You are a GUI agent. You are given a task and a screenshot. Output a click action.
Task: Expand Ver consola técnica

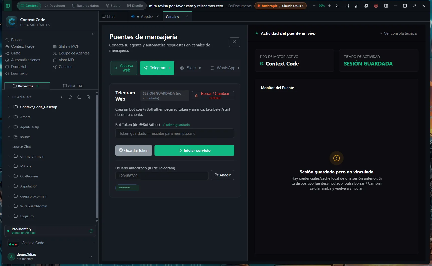point(398,33)
